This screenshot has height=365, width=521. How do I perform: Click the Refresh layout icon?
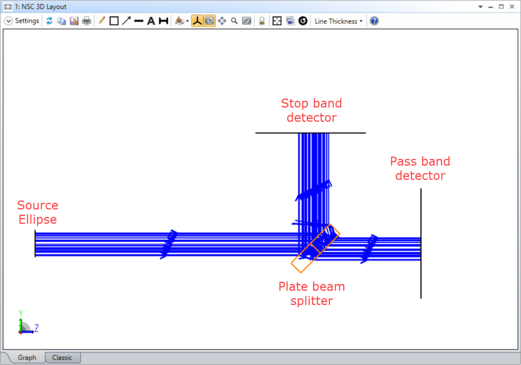tap(50, 21)
